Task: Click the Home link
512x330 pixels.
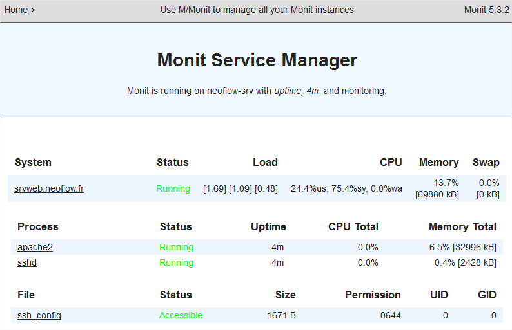Action: [16, 10]
